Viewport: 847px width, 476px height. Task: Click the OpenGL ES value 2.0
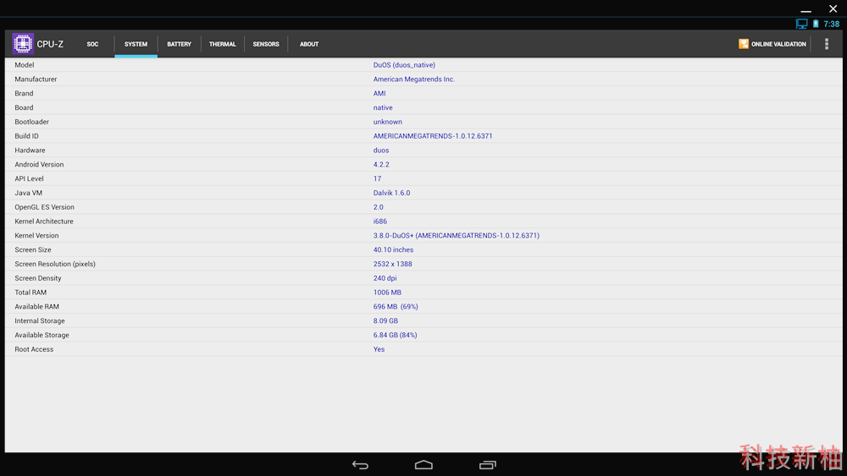click(x=378, y=207)
